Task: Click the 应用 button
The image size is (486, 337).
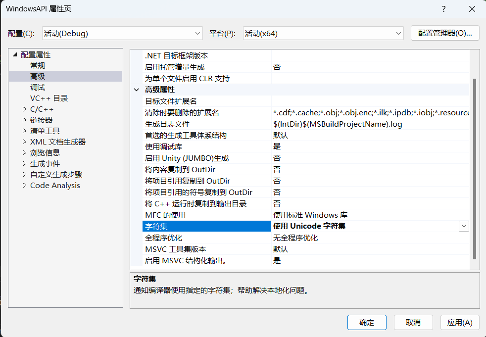Action: (460, 323)
